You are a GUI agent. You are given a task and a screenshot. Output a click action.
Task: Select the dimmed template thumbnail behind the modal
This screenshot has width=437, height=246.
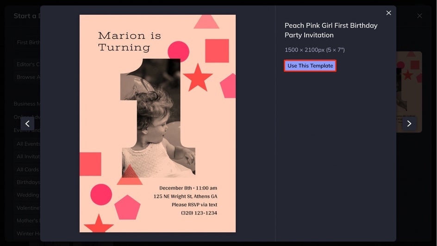click(x=409, y=92)
